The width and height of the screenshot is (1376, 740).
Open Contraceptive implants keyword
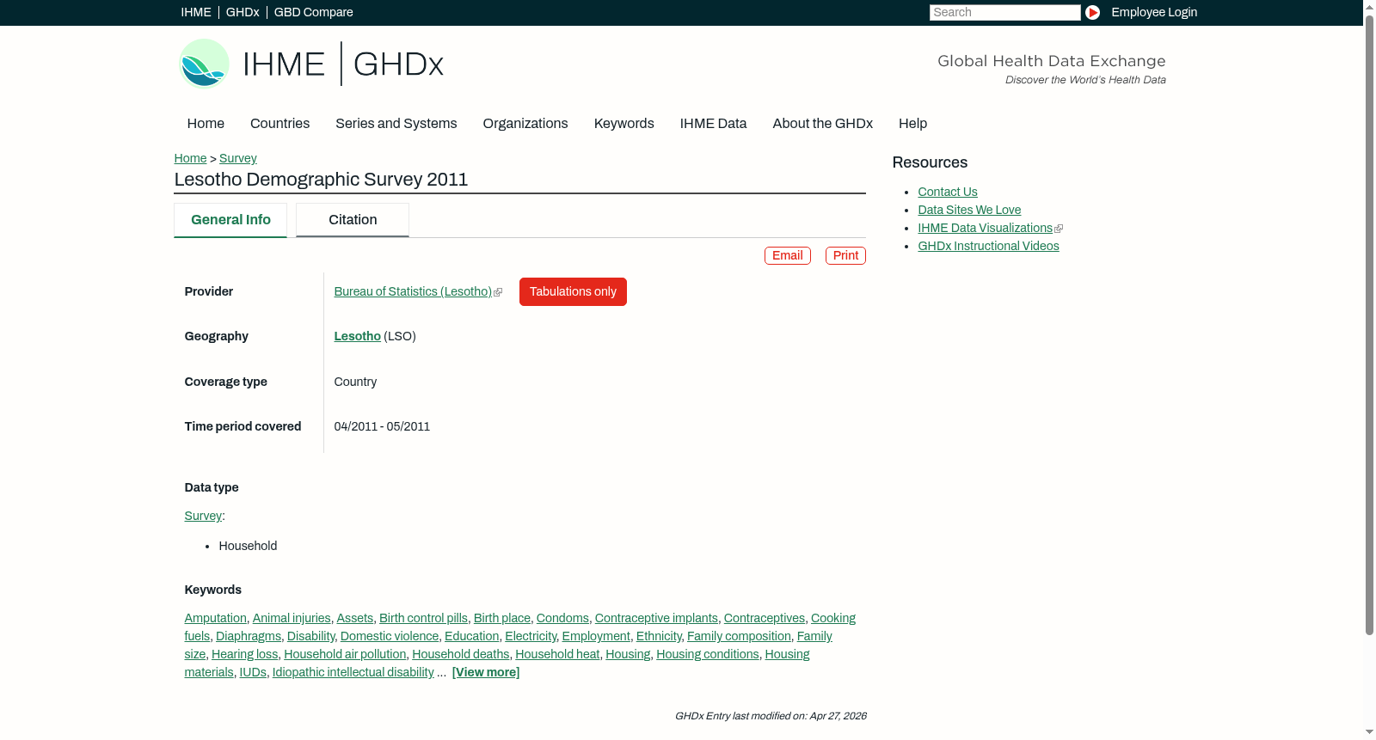tap(656, 618)
